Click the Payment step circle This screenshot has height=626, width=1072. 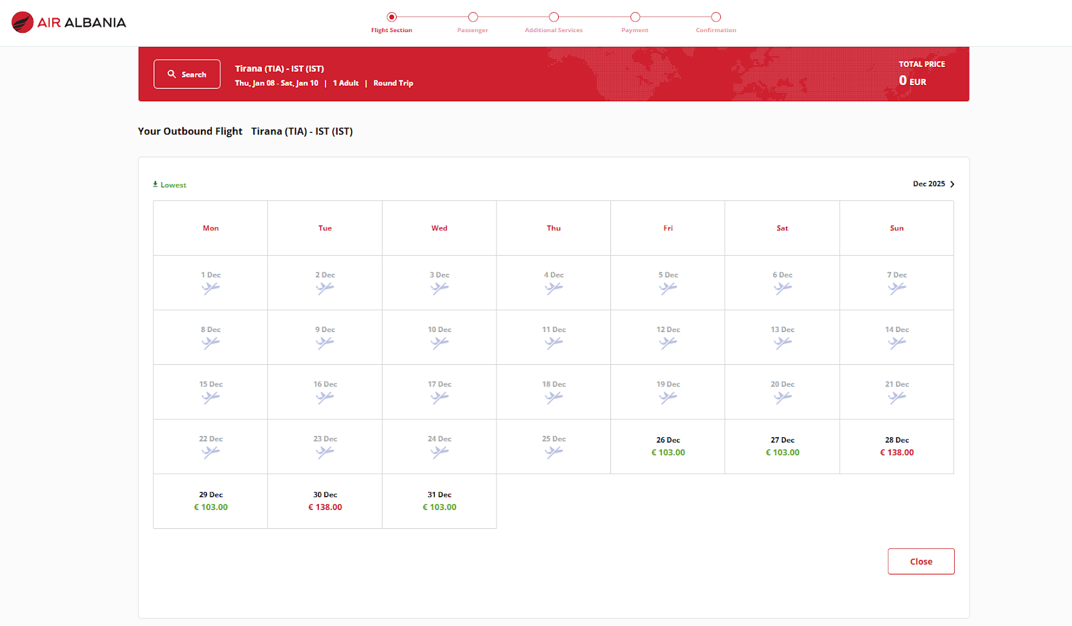click(x=635, y=17)
